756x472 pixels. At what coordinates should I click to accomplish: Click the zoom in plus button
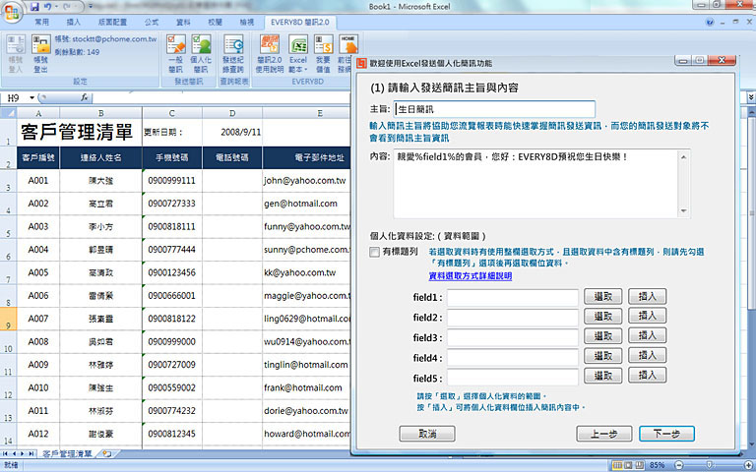[x=750, y=465]
